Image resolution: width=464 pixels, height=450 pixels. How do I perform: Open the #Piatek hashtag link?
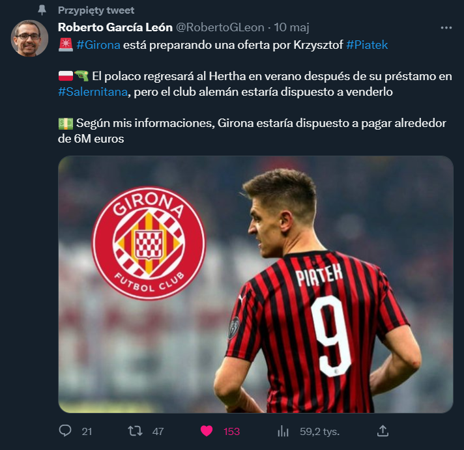point(367,45)
